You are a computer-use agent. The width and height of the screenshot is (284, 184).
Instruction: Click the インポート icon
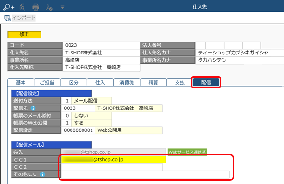click(7, 18)
